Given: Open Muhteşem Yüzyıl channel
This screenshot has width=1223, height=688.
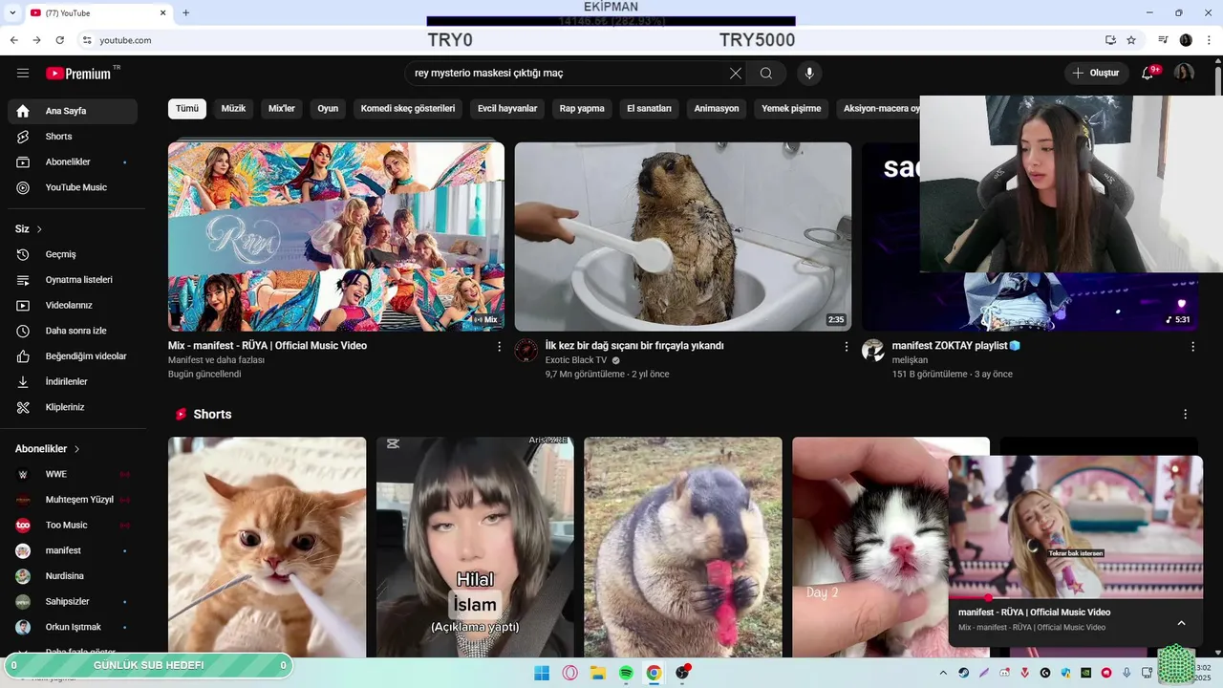Looking at the screenshot, I should [73, 500].
